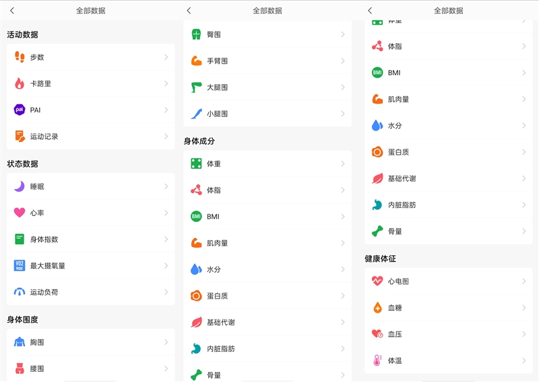
Task: Go back using the leftmost screen's back arrow
Action: pos(12,11)
